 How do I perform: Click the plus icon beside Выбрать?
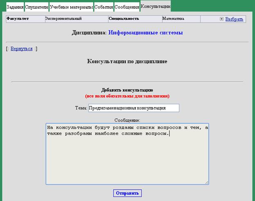point(221,19)
